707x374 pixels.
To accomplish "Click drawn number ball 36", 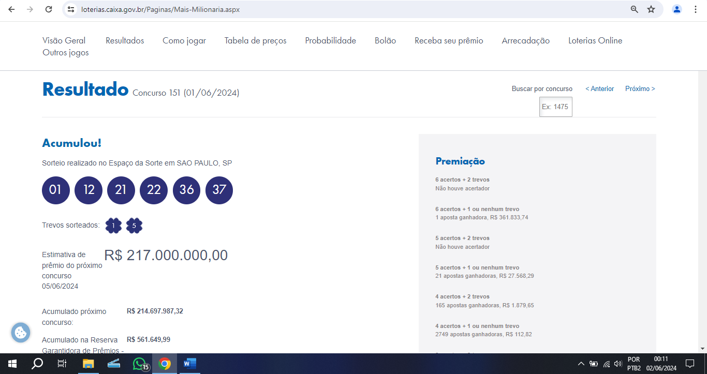I will click(x=187, y=190).
